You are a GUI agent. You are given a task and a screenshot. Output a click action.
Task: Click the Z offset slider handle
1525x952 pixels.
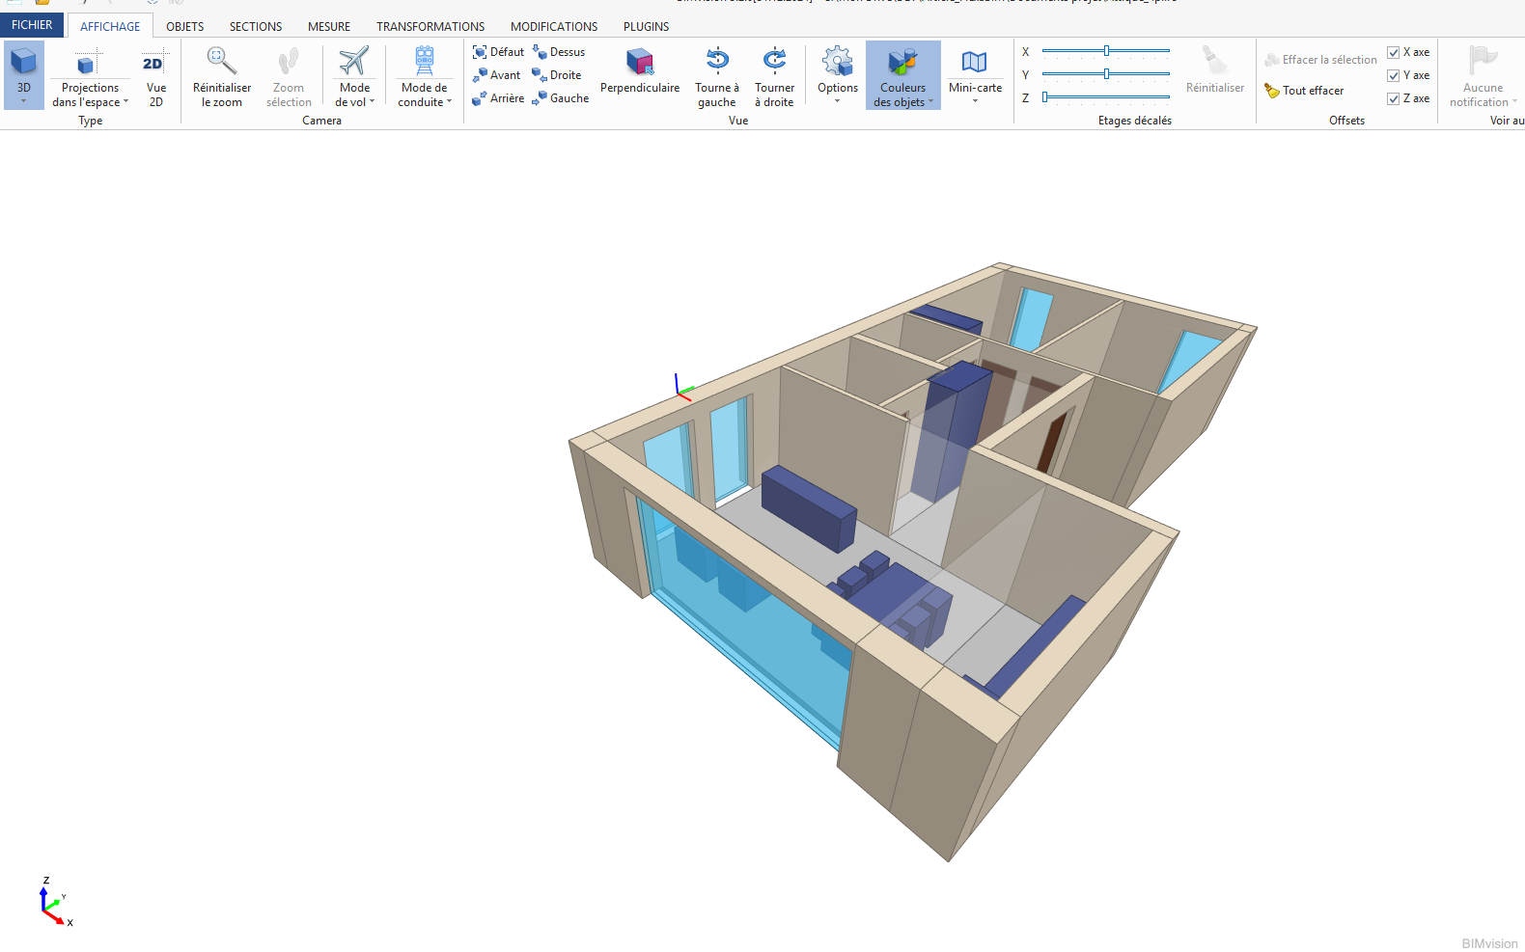click(1044, 97)
